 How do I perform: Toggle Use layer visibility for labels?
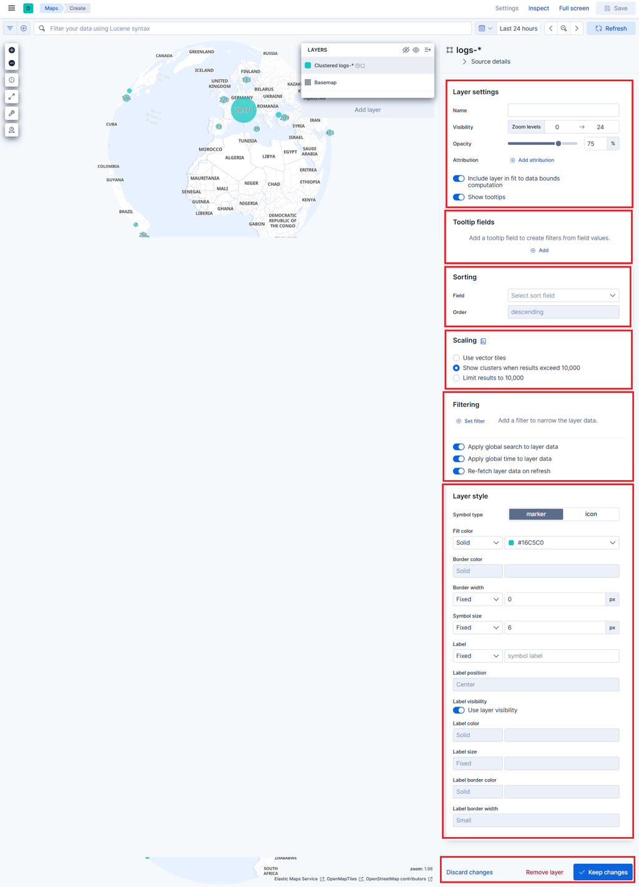(459, 710)
